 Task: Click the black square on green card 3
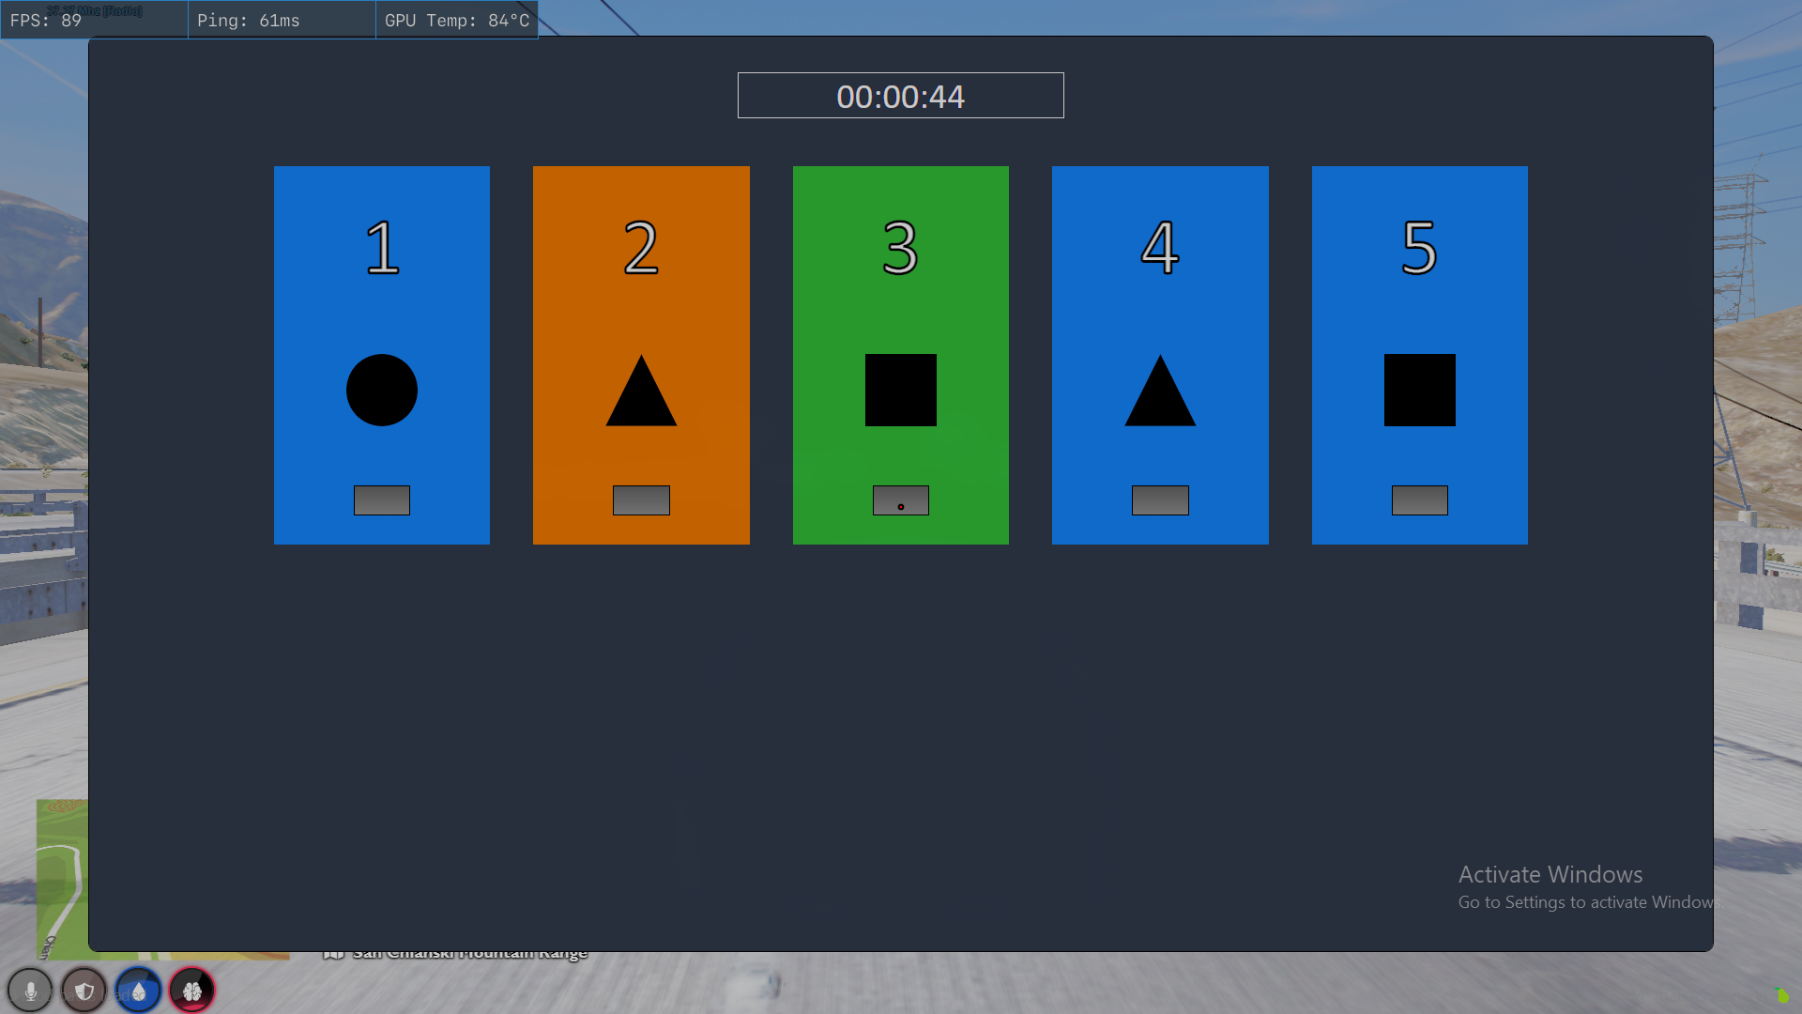[x=900, y=390]
